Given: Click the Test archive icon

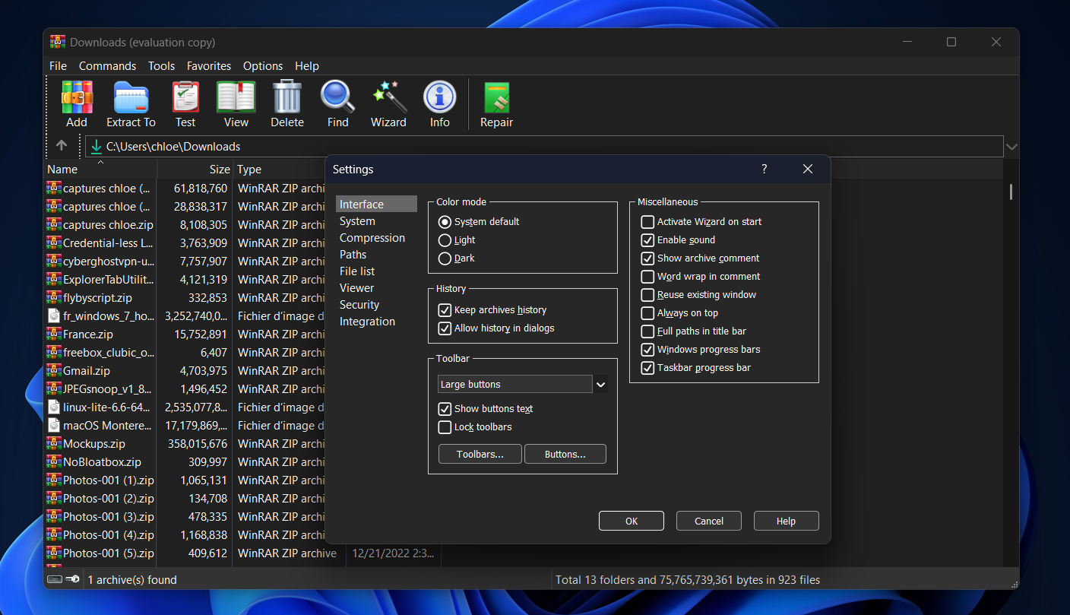Looking at the screenshot, I should click(x=185, y=103).
